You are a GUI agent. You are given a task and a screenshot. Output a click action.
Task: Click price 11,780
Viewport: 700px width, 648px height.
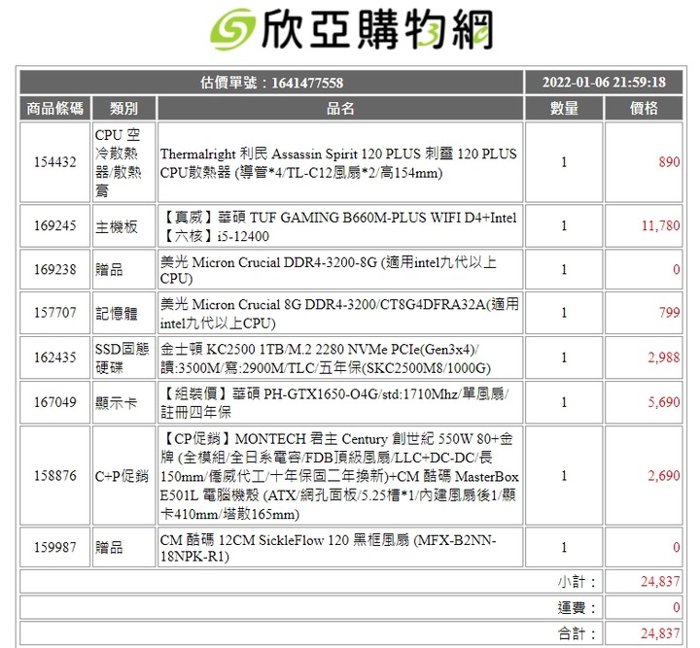(661, 225)
